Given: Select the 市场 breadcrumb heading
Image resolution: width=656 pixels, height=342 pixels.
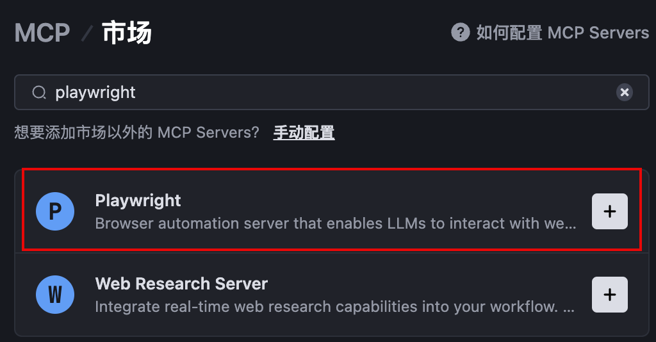Looking at the screenshot, I should point(127,33).
